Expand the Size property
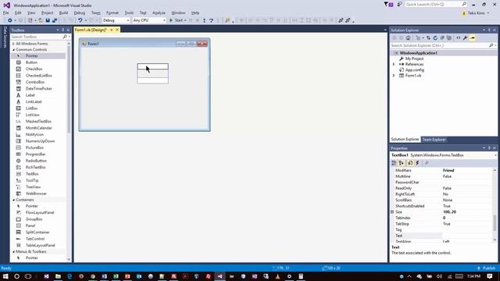This screenshot has height=281, width=500. [x=392, y=212]
